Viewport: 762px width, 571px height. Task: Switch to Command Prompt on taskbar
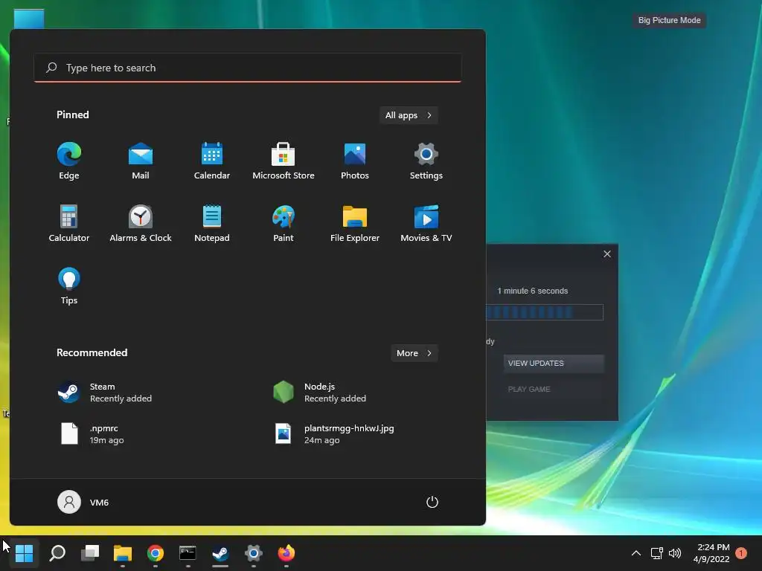[x=188, y=553]
